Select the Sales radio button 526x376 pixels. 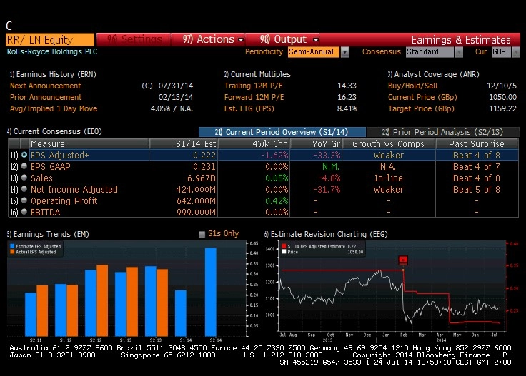[x=24, y=178]
